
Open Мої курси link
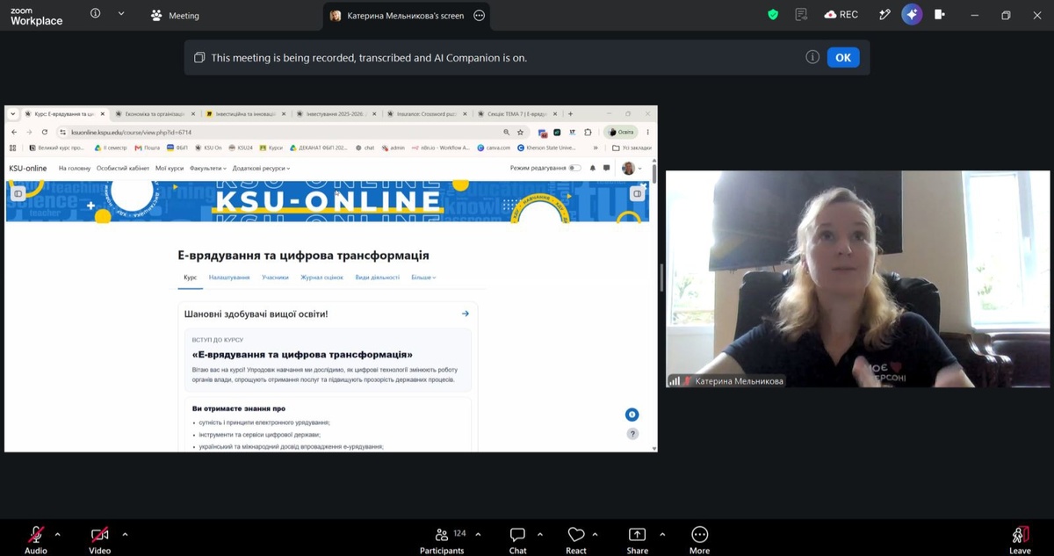[170, 168]
